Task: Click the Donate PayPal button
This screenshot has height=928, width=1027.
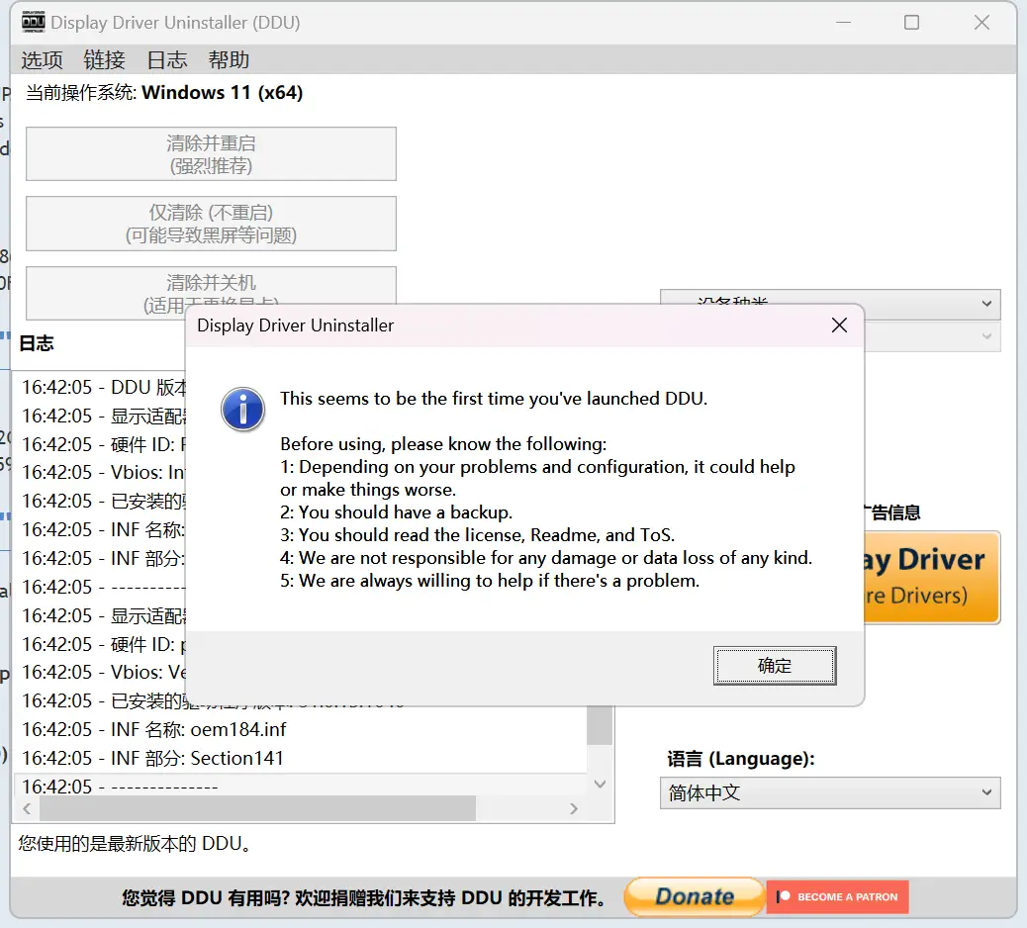Action: pyautogui.click(x=694, y=896)
